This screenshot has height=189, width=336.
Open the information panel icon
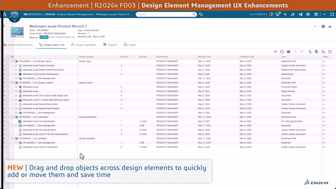[323, 26]
